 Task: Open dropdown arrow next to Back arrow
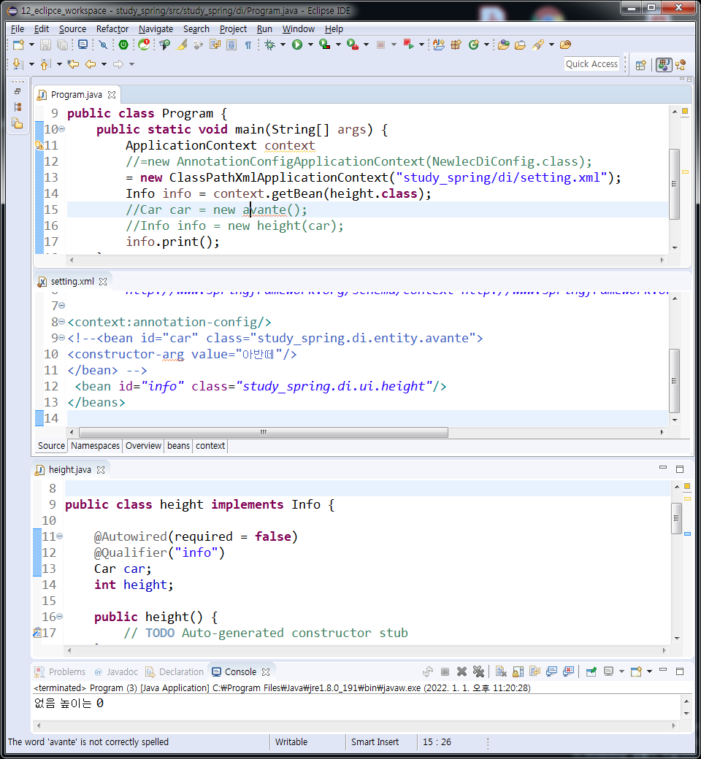104,64
